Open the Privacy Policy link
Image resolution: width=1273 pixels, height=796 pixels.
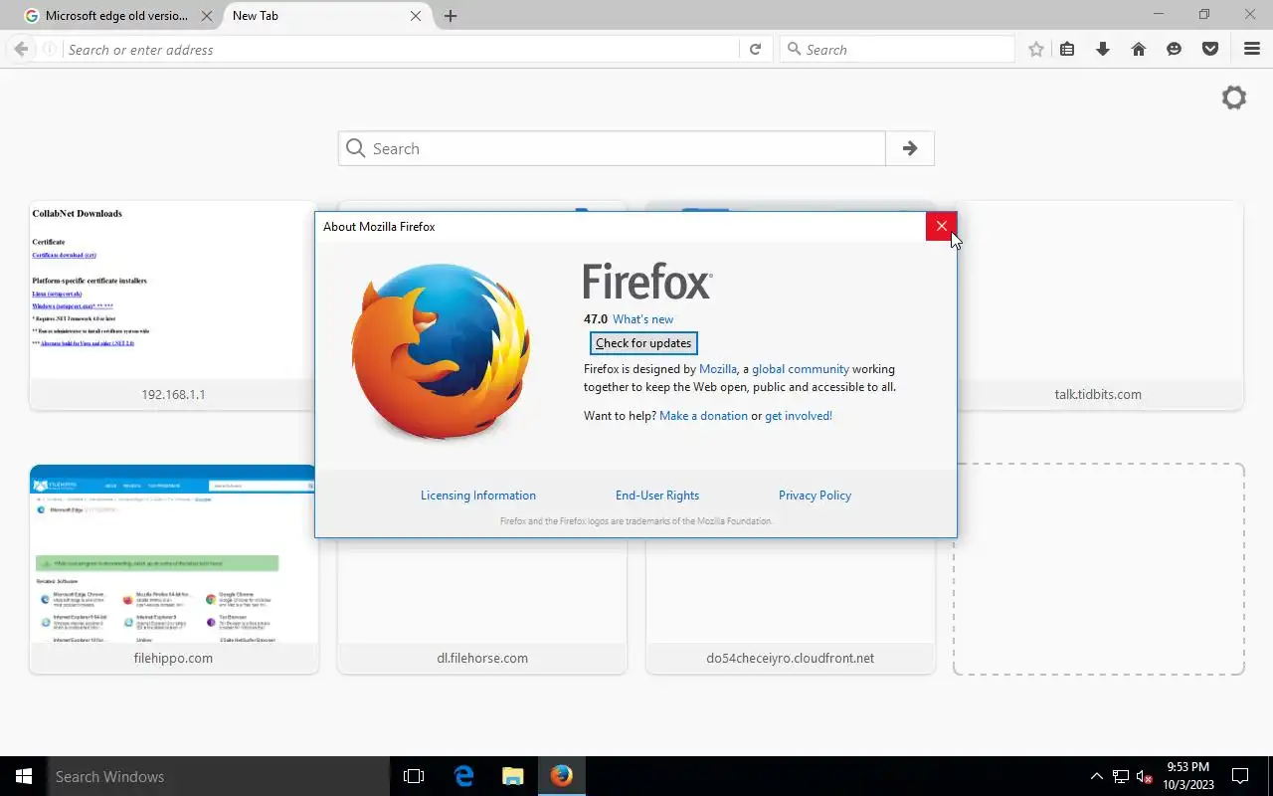tap(815, 496)
